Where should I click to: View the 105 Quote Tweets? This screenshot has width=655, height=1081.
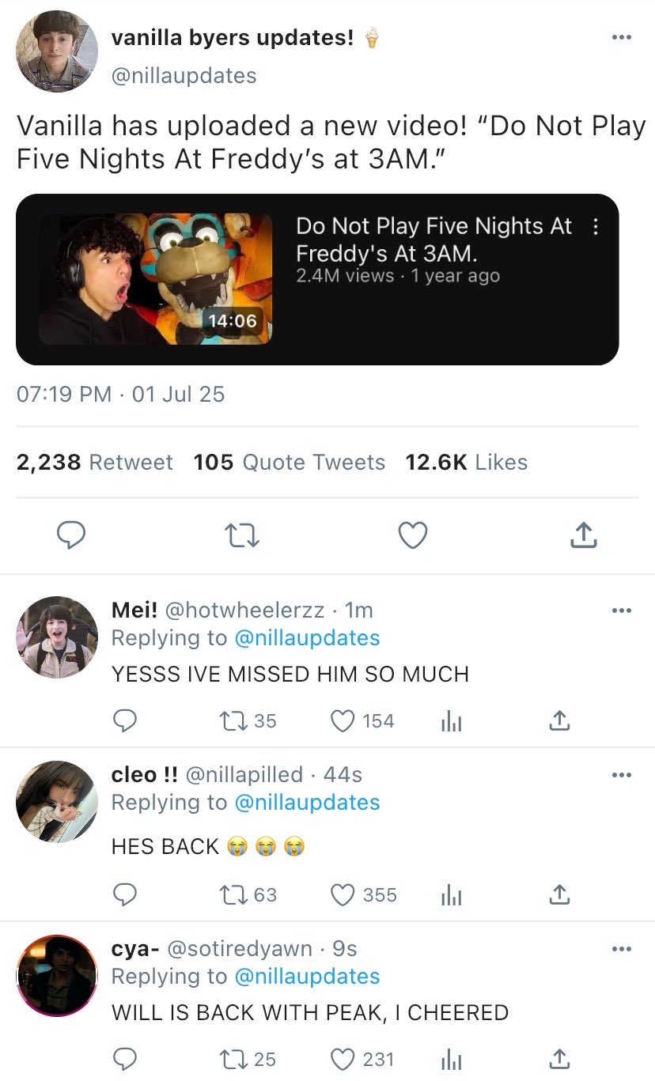(x=290, y=463)
